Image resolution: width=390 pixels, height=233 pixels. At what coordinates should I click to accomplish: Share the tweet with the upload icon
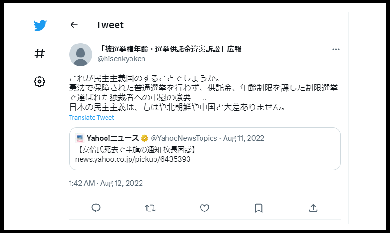(313, 208)
